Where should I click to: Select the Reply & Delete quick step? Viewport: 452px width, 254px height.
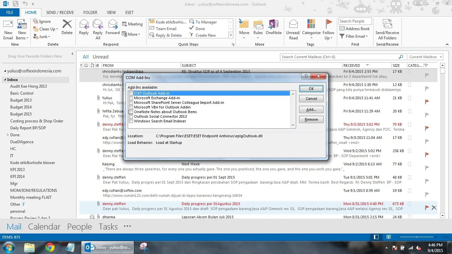(165, 35)
